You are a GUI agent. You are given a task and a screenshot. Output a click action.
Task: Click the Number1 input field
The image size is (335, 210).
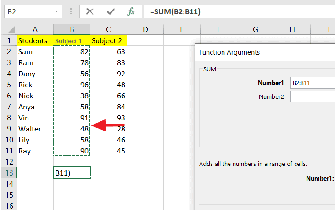coord(312,83)
